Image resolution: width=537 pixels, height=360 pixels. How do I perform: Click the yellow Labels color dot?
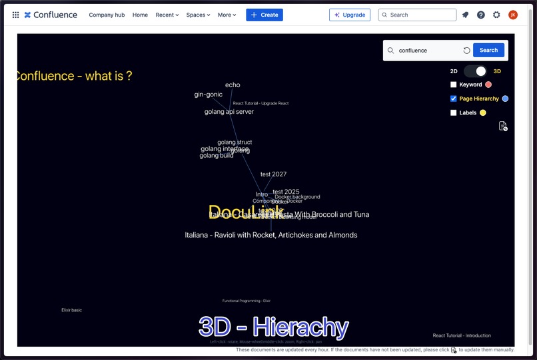click(483, 112)
